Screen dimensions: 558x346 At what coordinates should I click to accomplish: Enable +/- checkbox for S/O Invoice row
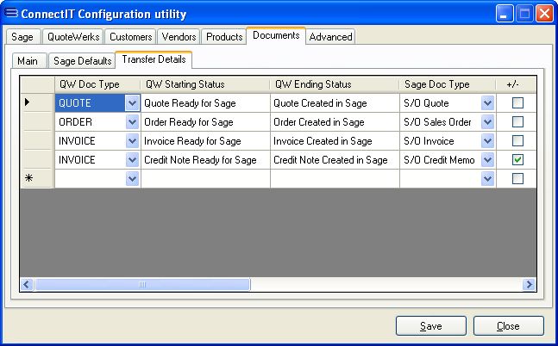[x=517, y=140]
